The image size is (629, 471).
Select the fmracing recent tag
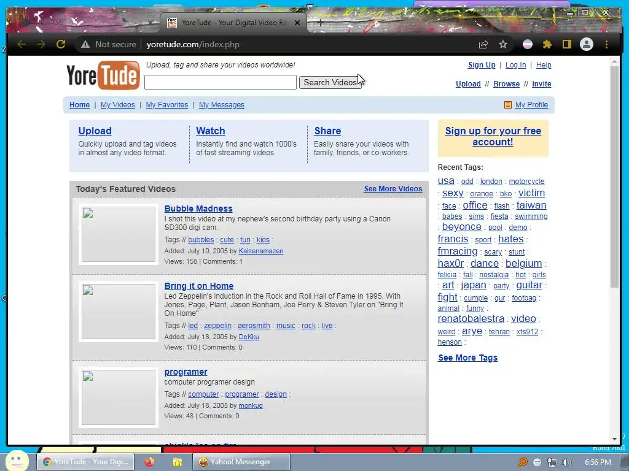(458, 251)
